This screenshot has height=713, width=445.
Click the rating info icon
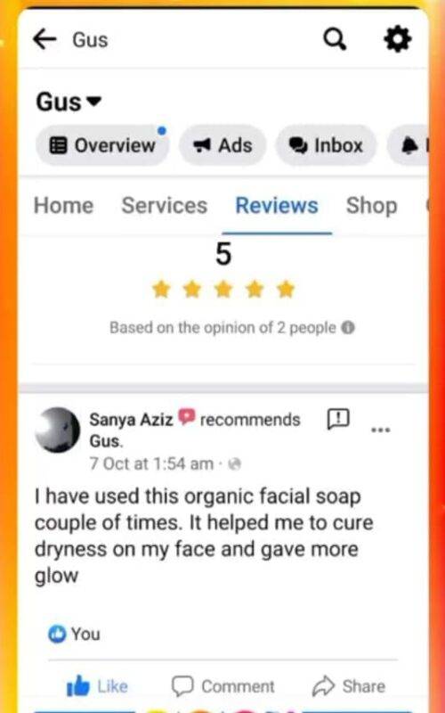coord(348,327)
